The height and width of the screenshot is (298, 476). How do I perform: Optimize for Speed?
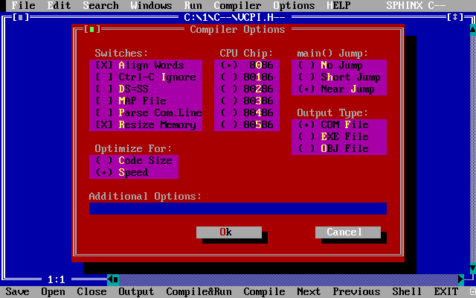pos(134,172)
